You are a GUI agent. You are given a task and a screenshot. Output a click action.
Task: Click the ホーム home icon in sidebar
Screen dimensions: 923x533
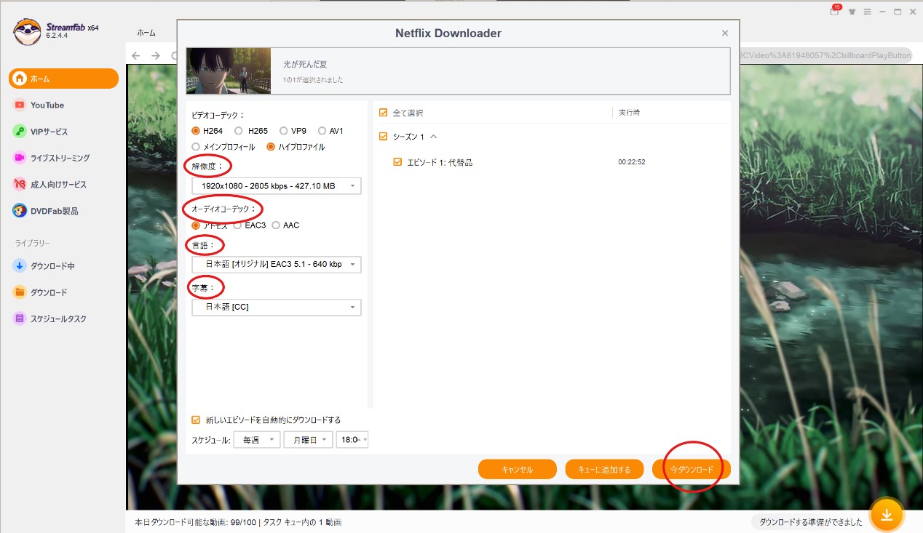pos(20,79)
